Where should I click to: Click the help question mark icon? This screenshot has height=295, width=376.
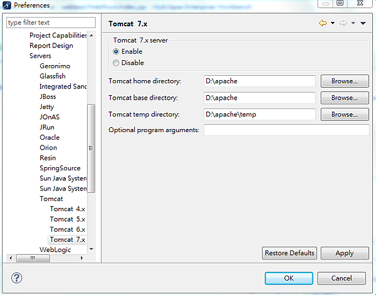[16, 278]
